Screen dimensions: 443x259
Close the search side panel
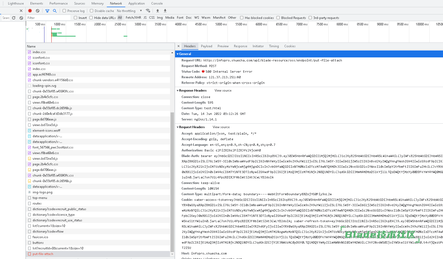(x=21, y=11)
